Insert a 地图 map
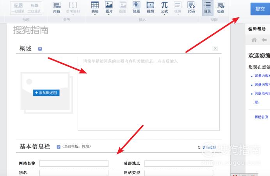Image resolution: width=270 pixels, height=176 pixels. pyautogui.click(x=137, y=7)
